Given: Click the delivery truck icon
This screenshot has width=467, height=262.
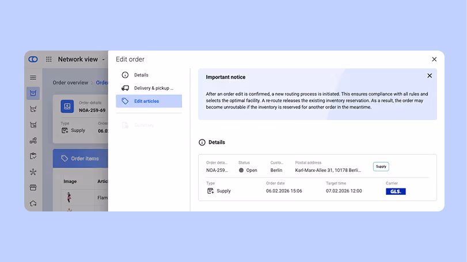Looking at the screenshot, I should (125, 88).
